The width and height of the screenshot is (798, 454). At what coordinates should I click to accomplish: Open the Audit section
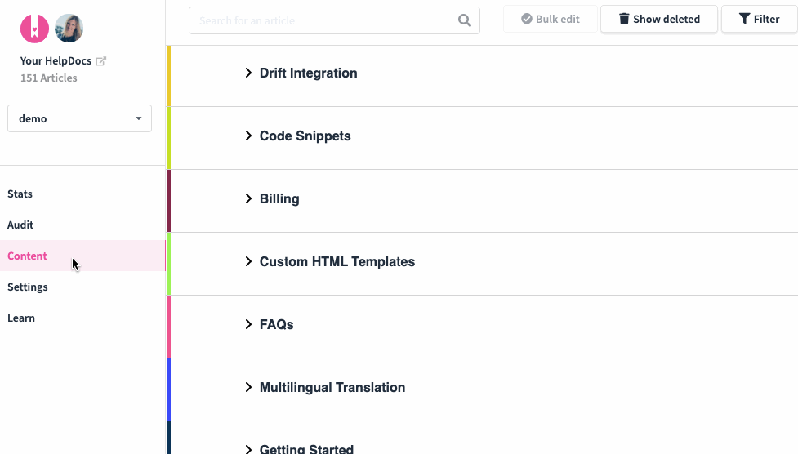20,225
